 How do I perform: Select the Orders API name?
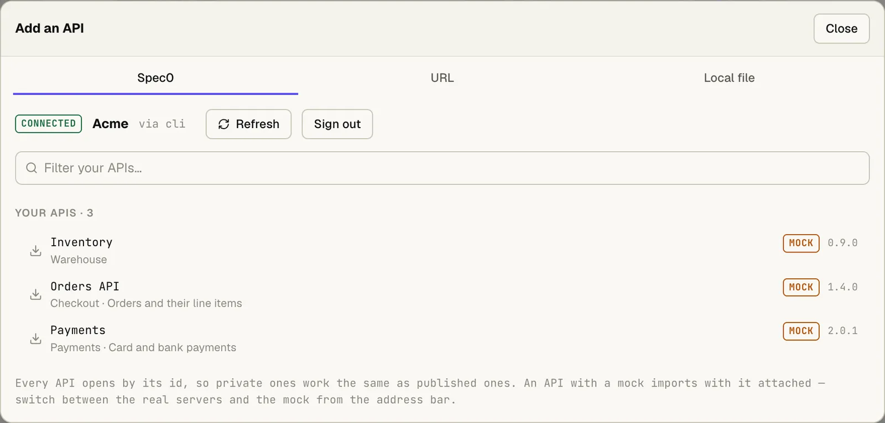click(85, 286)
